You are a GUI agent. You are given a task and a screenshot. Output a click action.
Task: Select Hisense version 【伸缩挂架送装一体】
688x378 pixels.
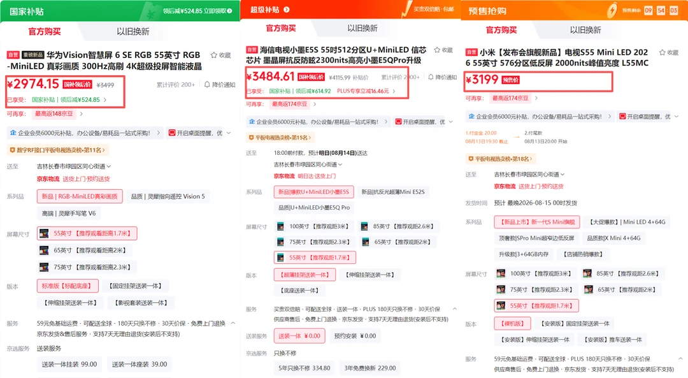[x=370, y=275]
